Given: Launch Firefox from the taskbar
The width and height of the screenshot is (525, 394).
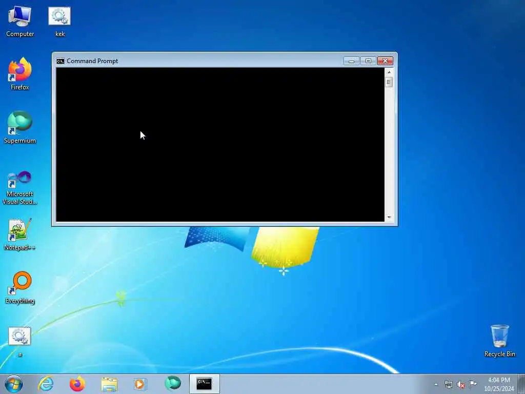Looking at the screenshot, I should (x=77, y=384).
